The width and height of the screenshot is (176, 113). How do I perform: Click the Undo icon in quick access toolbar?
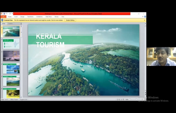pos(7,14)
